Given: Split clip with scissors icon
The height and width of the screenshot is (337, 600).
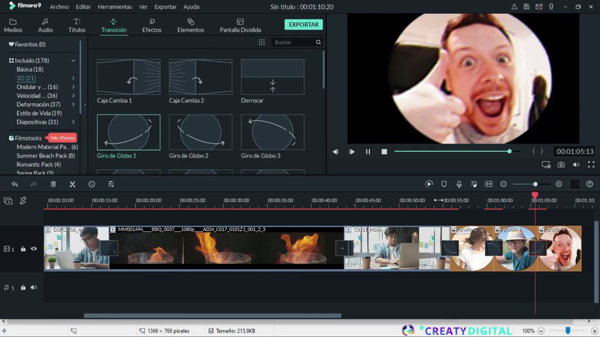Looking at the screenshot, I should click(x=73, y=184).
